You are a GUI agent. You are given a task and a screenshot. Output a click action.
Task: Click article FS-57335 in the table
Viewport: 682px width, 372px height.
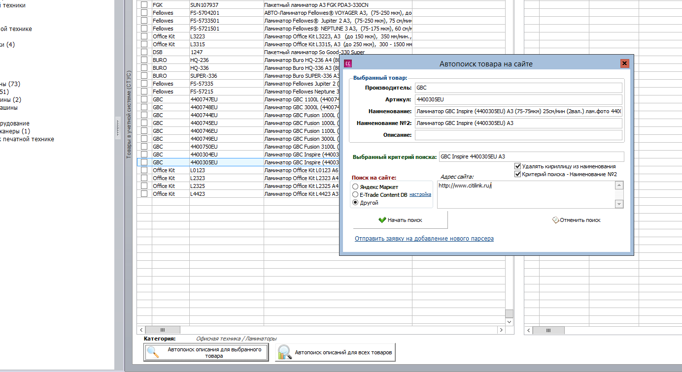pyautogui.click(x=227, y=84)
